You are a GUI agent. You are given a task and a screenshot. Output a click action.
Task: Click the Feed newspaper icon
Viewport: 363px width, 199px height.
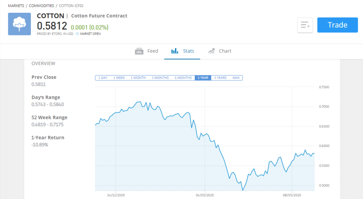click(x=139, y=51)
